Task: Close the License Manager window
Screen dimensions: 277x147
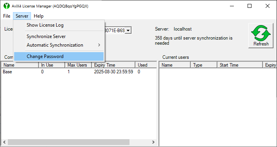Action: point(268,6)
